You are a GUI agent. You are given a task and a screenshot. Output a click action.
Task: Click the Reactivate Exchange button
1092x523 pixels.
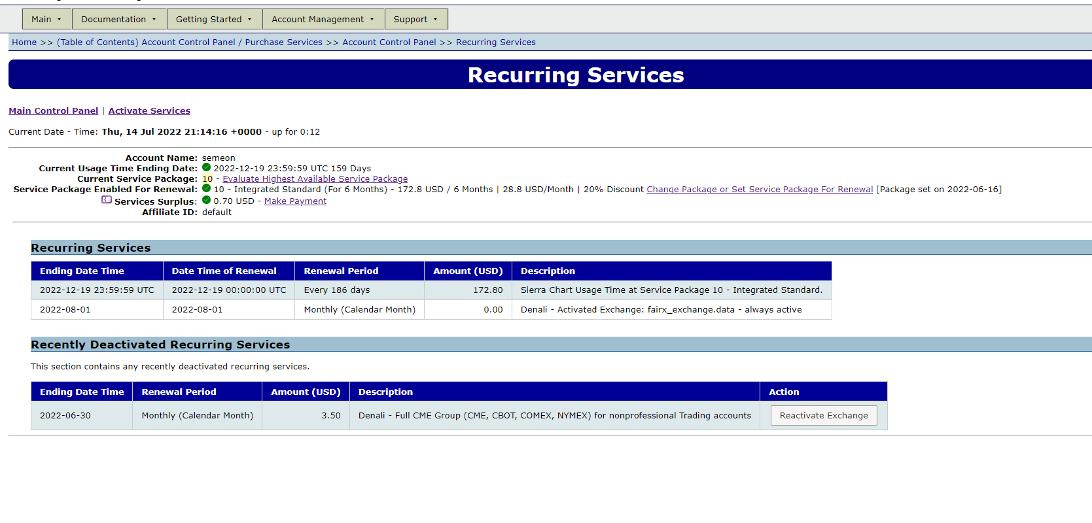click(x=824, y=416)
